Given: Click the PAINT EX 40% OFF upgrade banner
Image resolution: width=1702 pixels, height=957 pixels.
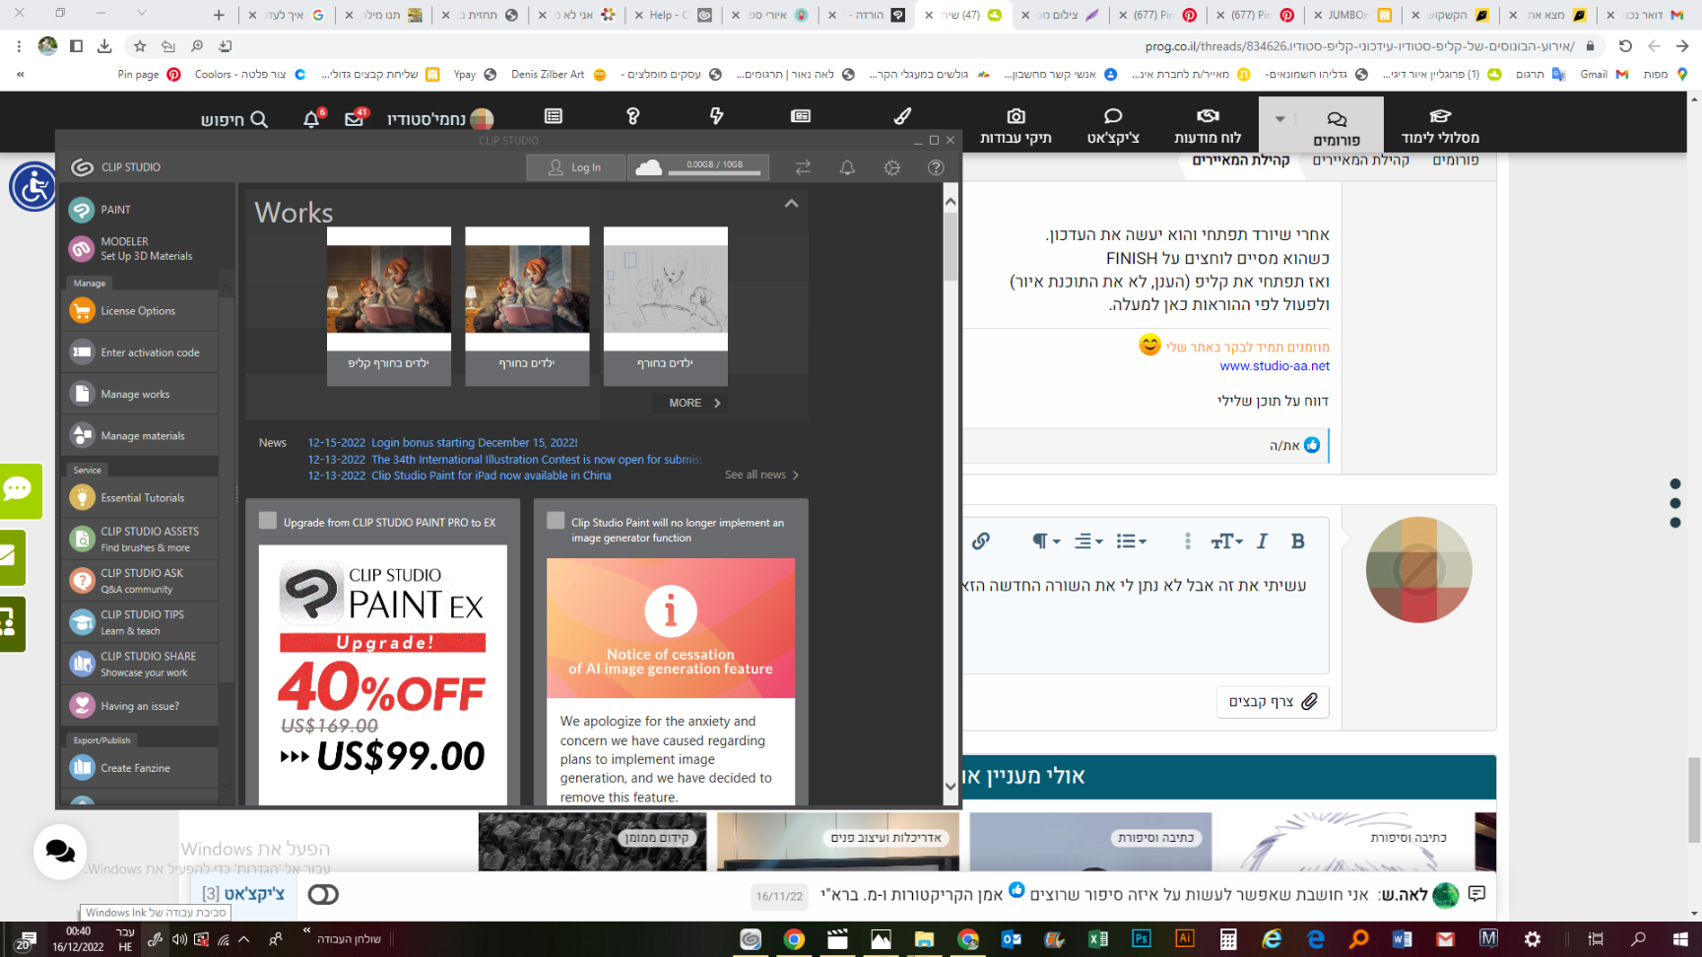Looking at the screenshot, I should [x=383, y=675].
